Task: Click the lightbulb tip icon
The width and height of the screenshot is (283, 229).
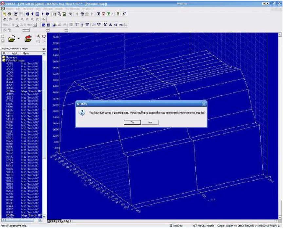Action: coord(118,14)
